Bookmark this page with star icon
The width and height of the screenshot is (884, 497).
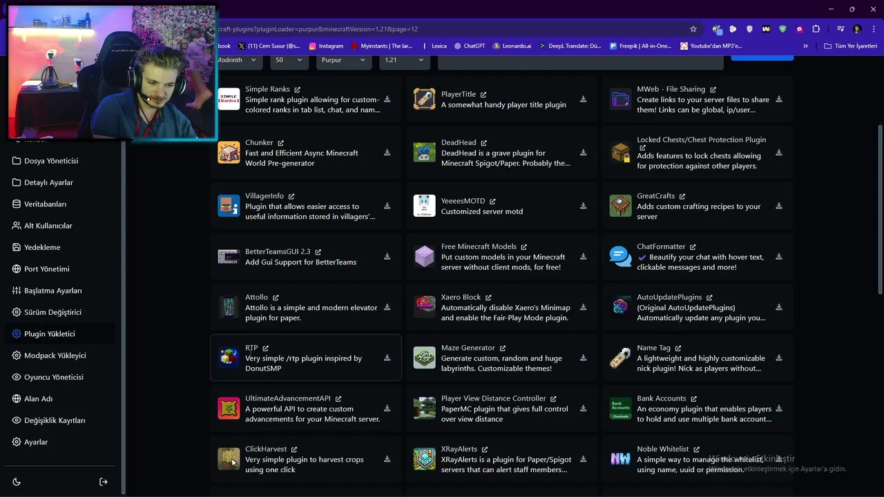693,29
